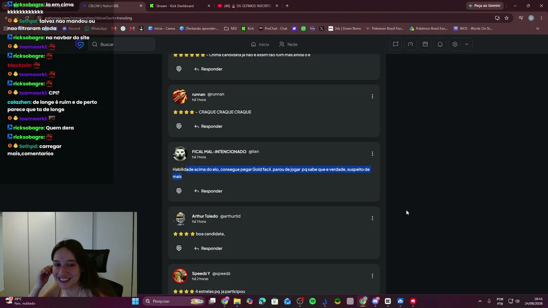Open FICAL MAL-INTENCIONADO's cat avatar

click(180, 154)
